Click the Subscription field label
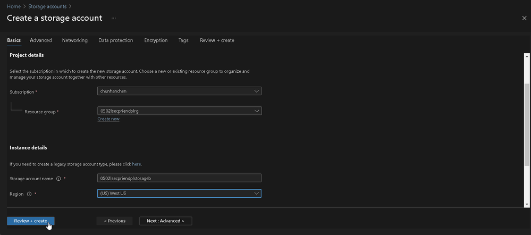This screenshot has height=235, width=531. pos(22,92)
